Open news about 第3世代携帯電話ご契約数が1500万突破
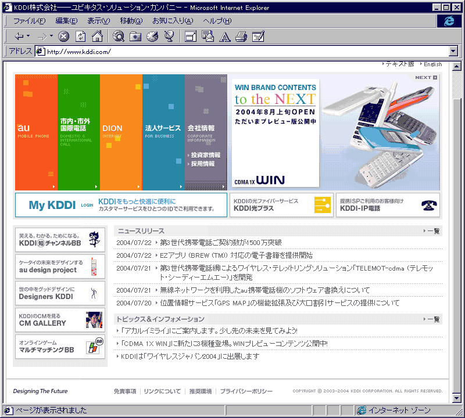This screenshot has width=465, height=418. coord(221,243)
